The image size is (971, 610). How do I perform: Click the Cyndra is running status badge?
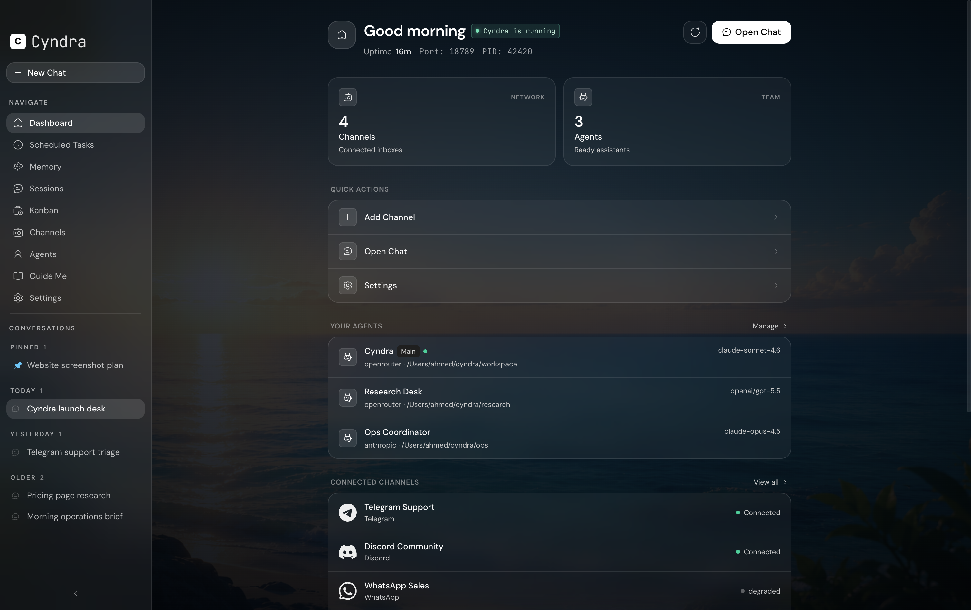[x=515, y=31]
